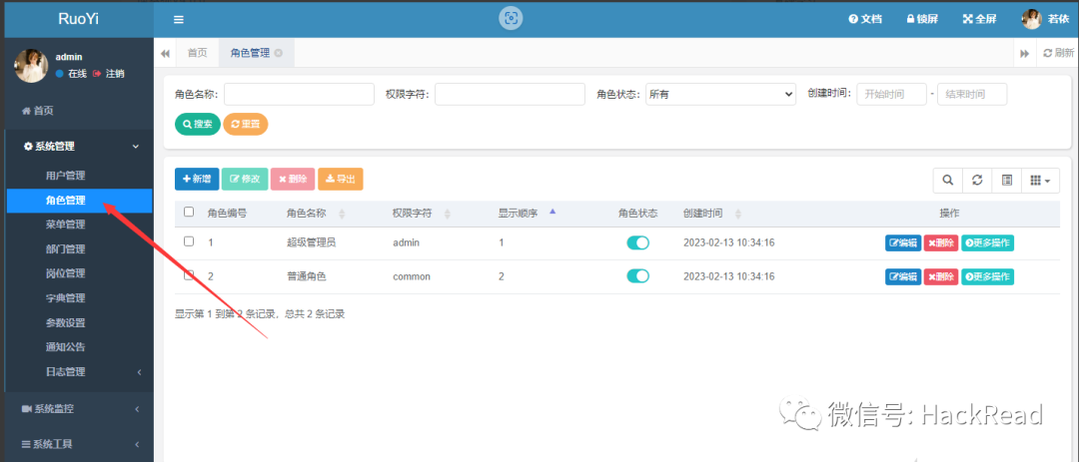
Task: Open the 文档 documentation link
Action: [865, 19]
